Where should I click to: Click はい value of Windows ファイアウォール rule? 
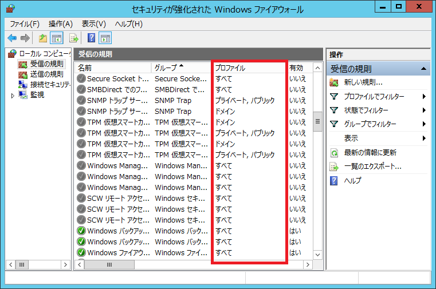pyautogui.click(x=295, y=252)
